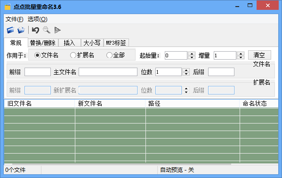Screen dimensions: 282x178
Task: Click the 清空 button
Action: pos(259,55)
